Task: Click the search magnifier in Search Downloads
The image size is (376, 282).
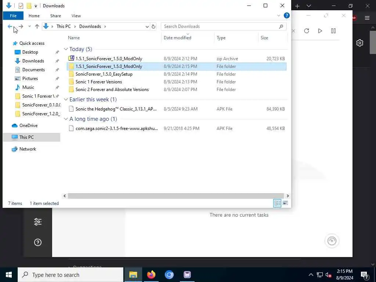Action: pyautogui.click(x=281, y=26)
